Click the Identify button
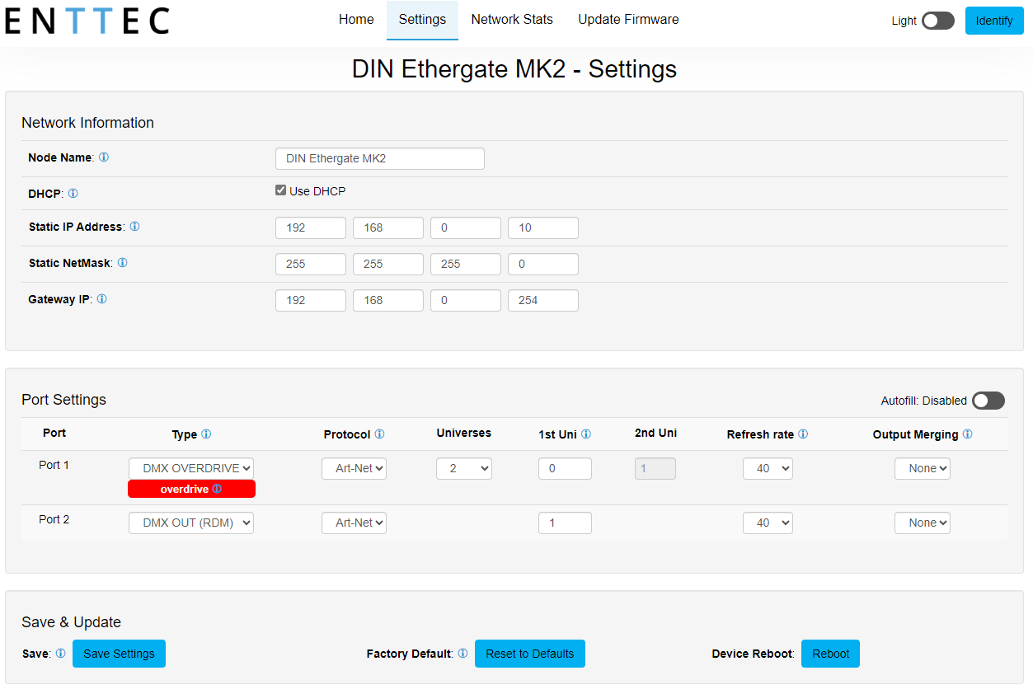 (x=994, y=21)
